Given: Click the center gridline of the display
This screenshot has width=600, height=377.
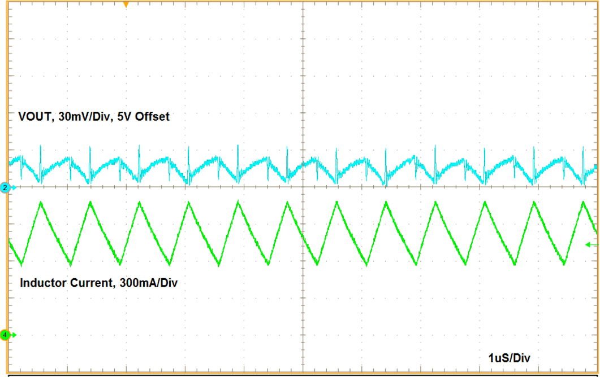Looking at the screenshot, I should pos(304,186).
